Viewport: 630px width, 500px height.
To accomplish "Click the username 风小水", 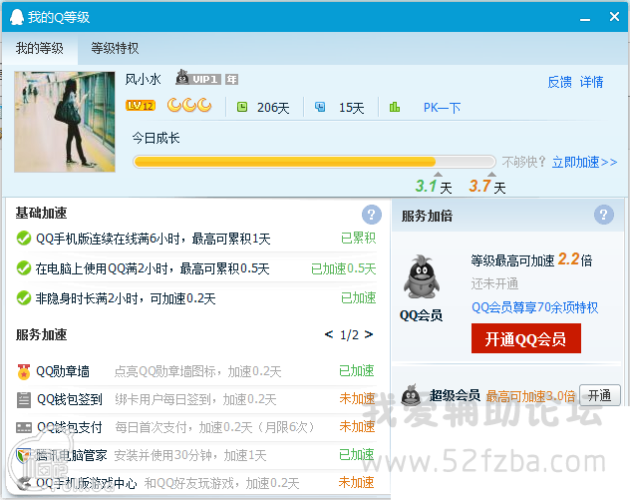I will coord(143,79).
